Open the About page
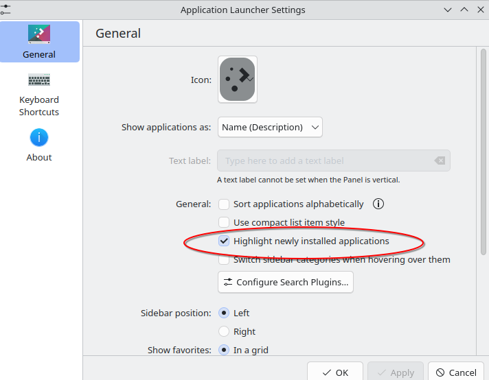The width and height of the screenshot is (489, 380). pyautogui.click(x=39, y=145)
